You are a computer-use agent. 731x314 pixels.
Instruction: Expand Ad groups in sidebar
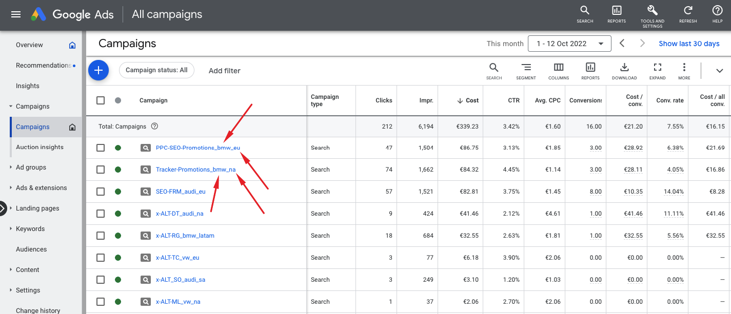tap(11, 168)
